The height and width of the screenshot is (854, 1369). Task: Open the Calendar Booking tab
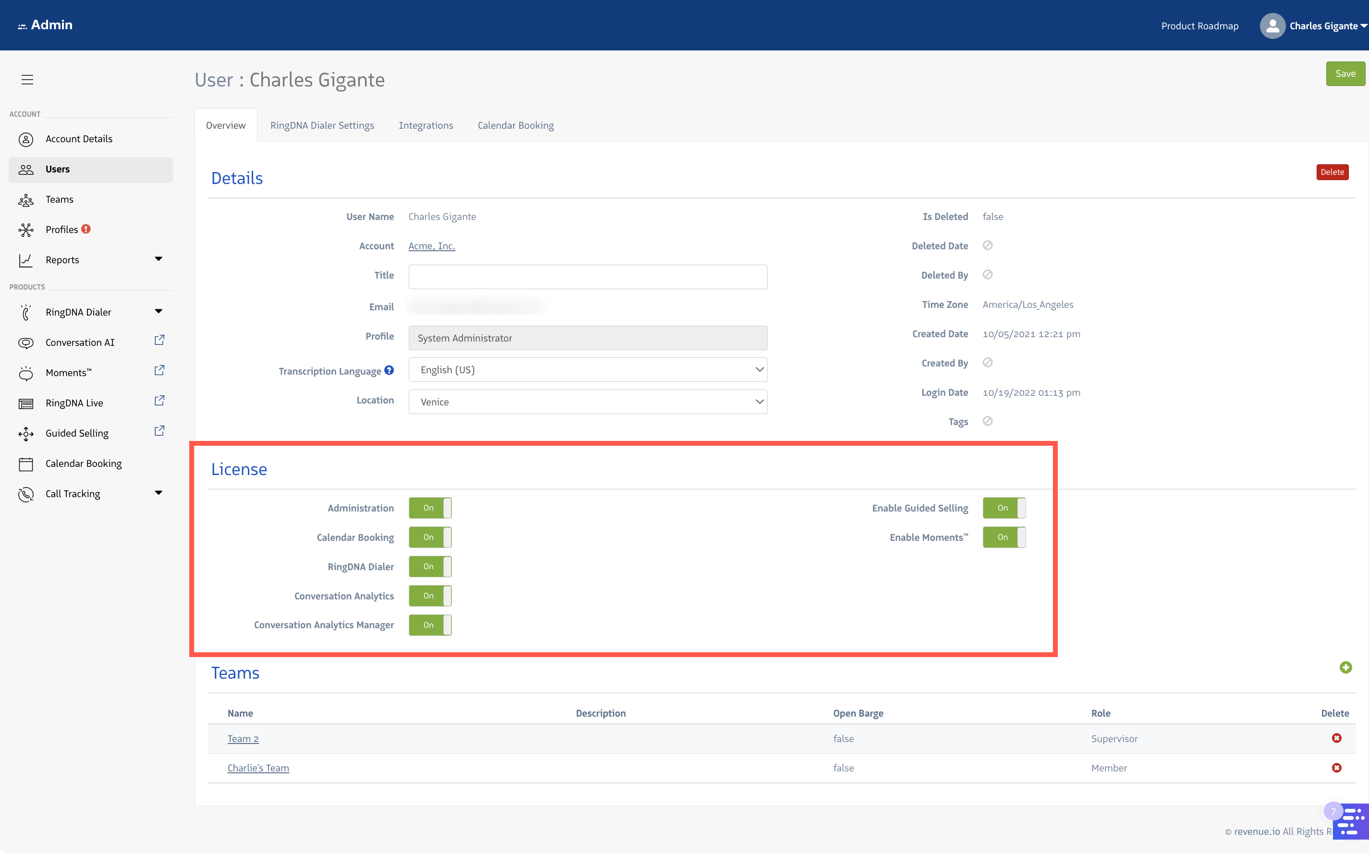click(515, 125)
